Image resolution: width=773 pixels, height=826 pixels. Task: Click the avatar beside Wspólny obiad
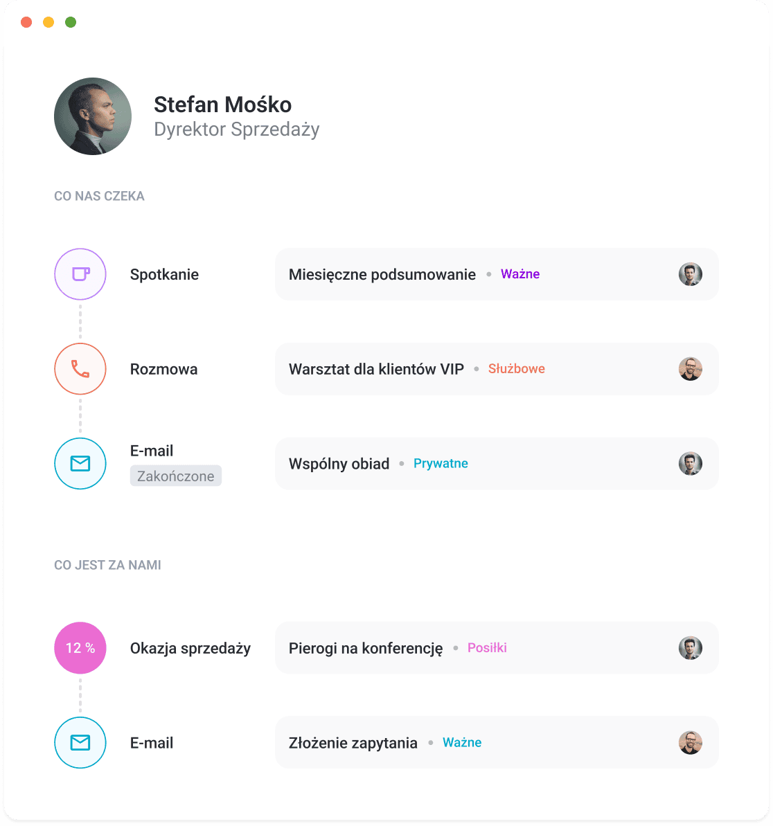point(690,463)
